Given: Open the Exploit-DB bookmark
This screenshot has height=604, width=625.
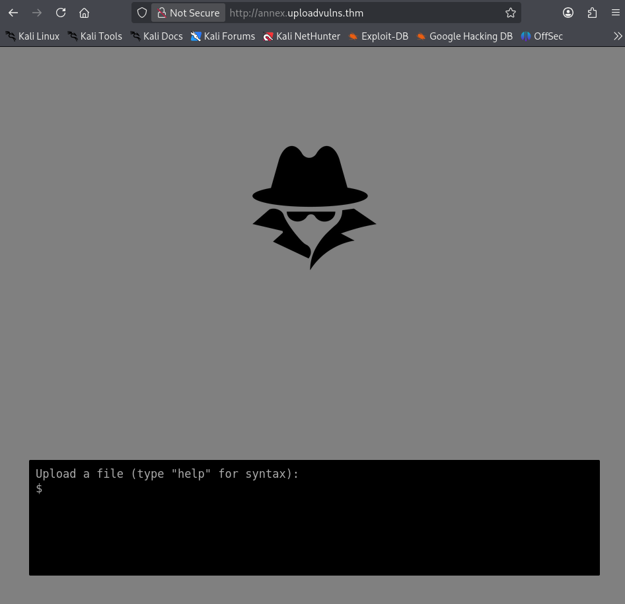Looking at the screenshot, I should 379,36.
